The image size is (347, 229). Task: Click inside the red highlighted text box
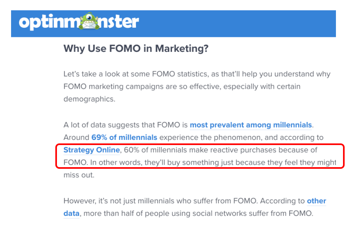click(200, 156)
